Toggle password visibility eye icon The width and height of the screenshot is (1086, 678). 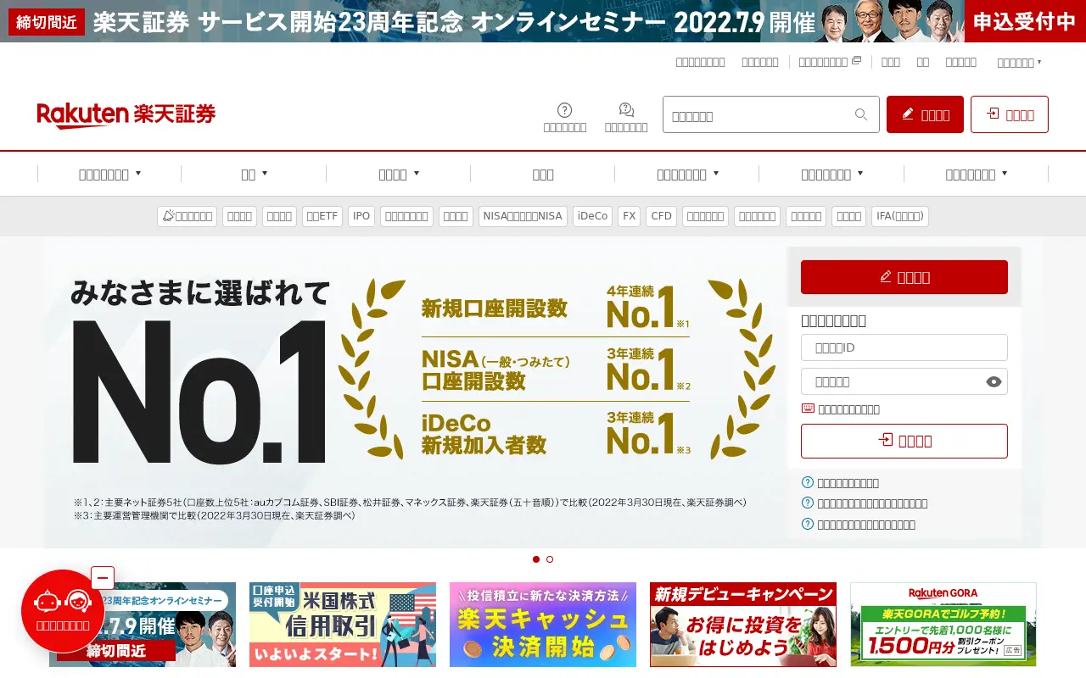(994, 382)
